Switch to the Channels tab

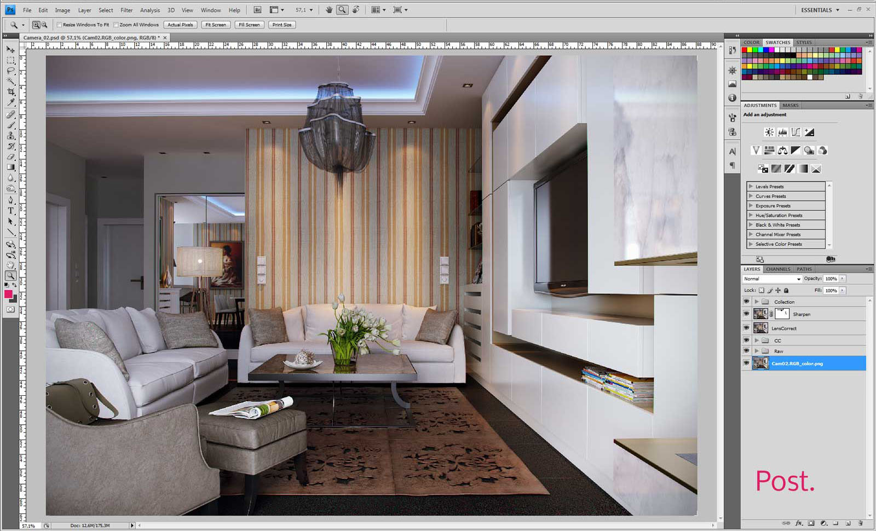point(778,269)
